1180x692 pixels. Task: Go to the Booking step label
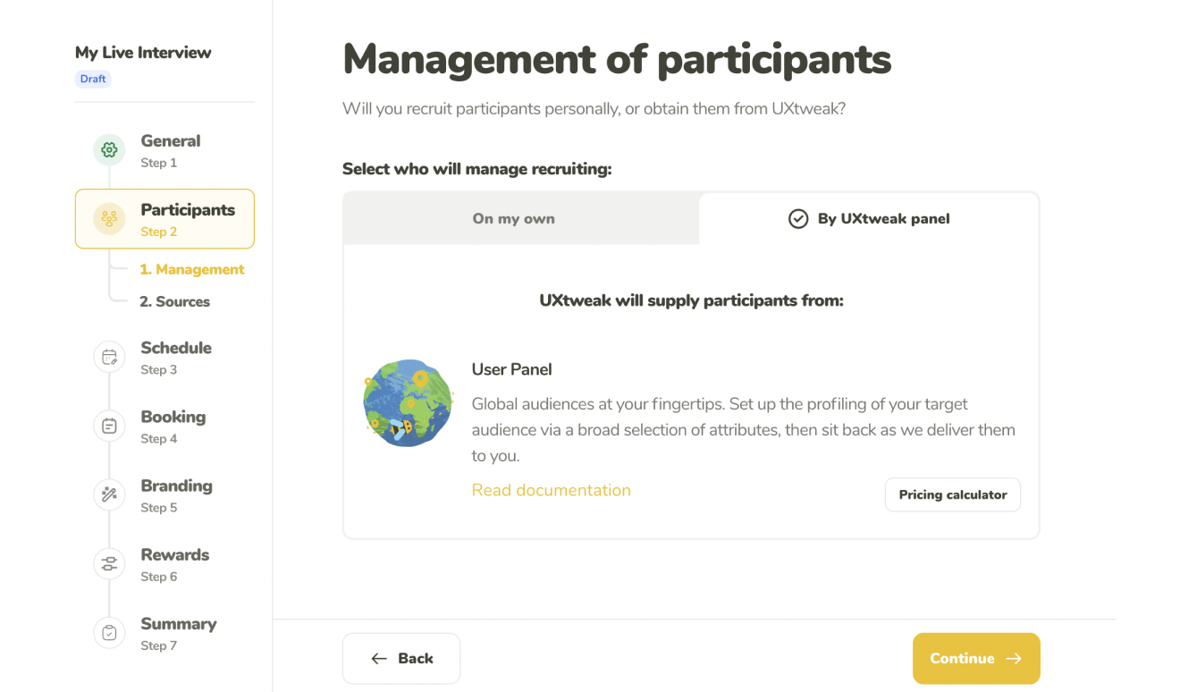point(173,417)
